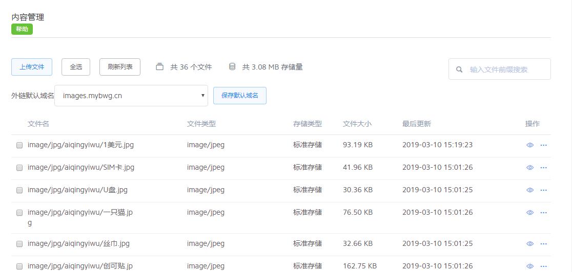The width and height of the screenshot is (572, 272).
Task: View U盘.jpg using its eye icon
Action: click(530, 190)
